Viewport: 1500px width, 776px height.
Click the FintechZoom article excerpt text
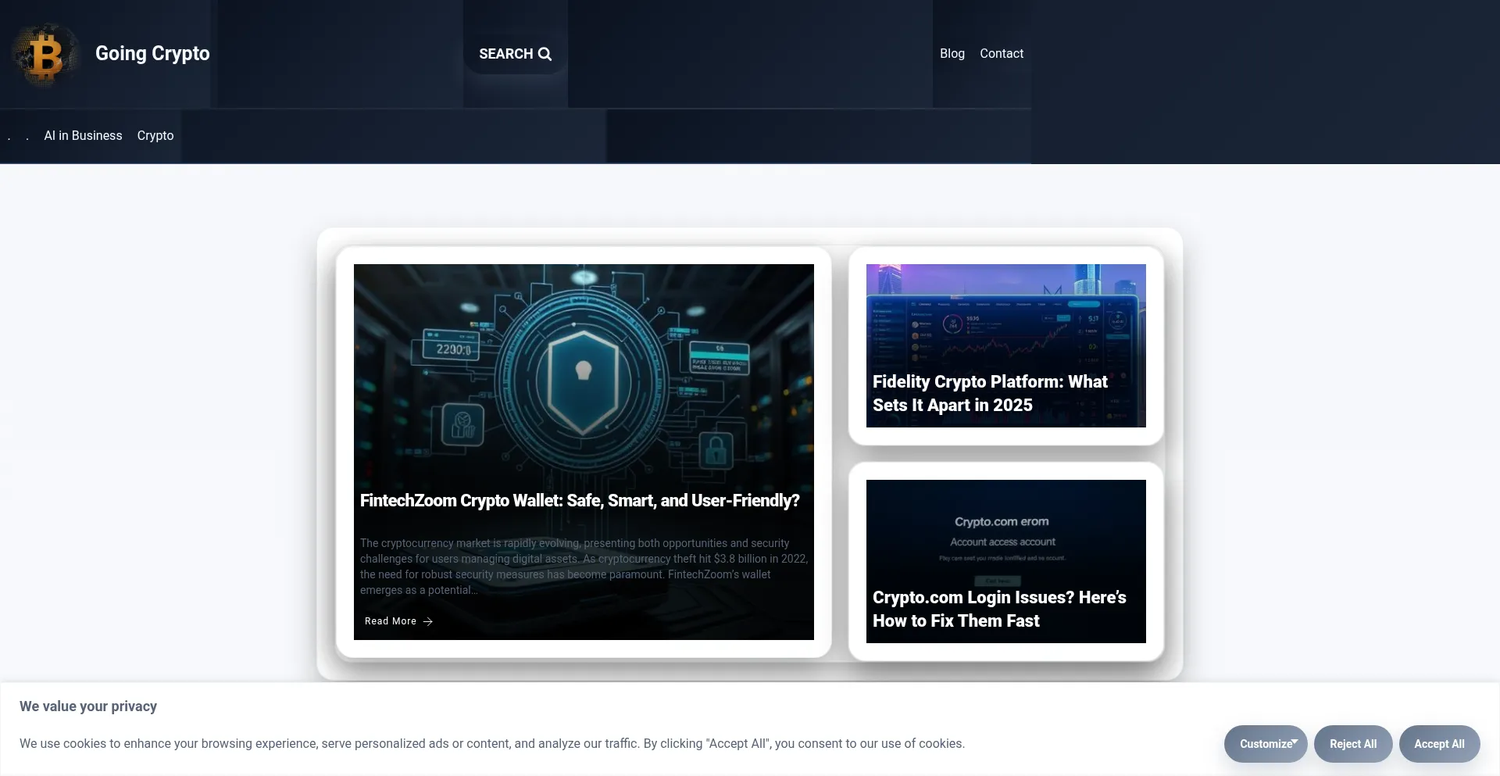584,567
